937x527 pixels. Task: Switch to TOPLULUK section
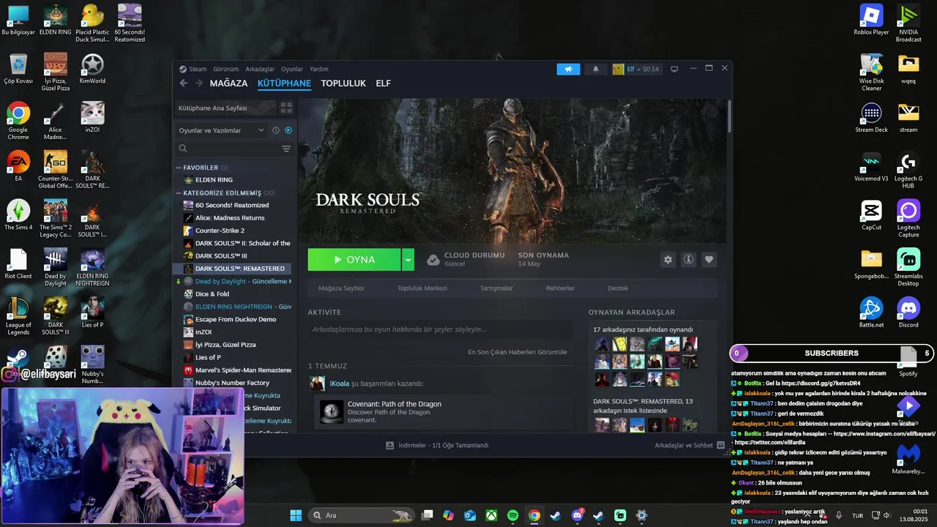[343, 83]
